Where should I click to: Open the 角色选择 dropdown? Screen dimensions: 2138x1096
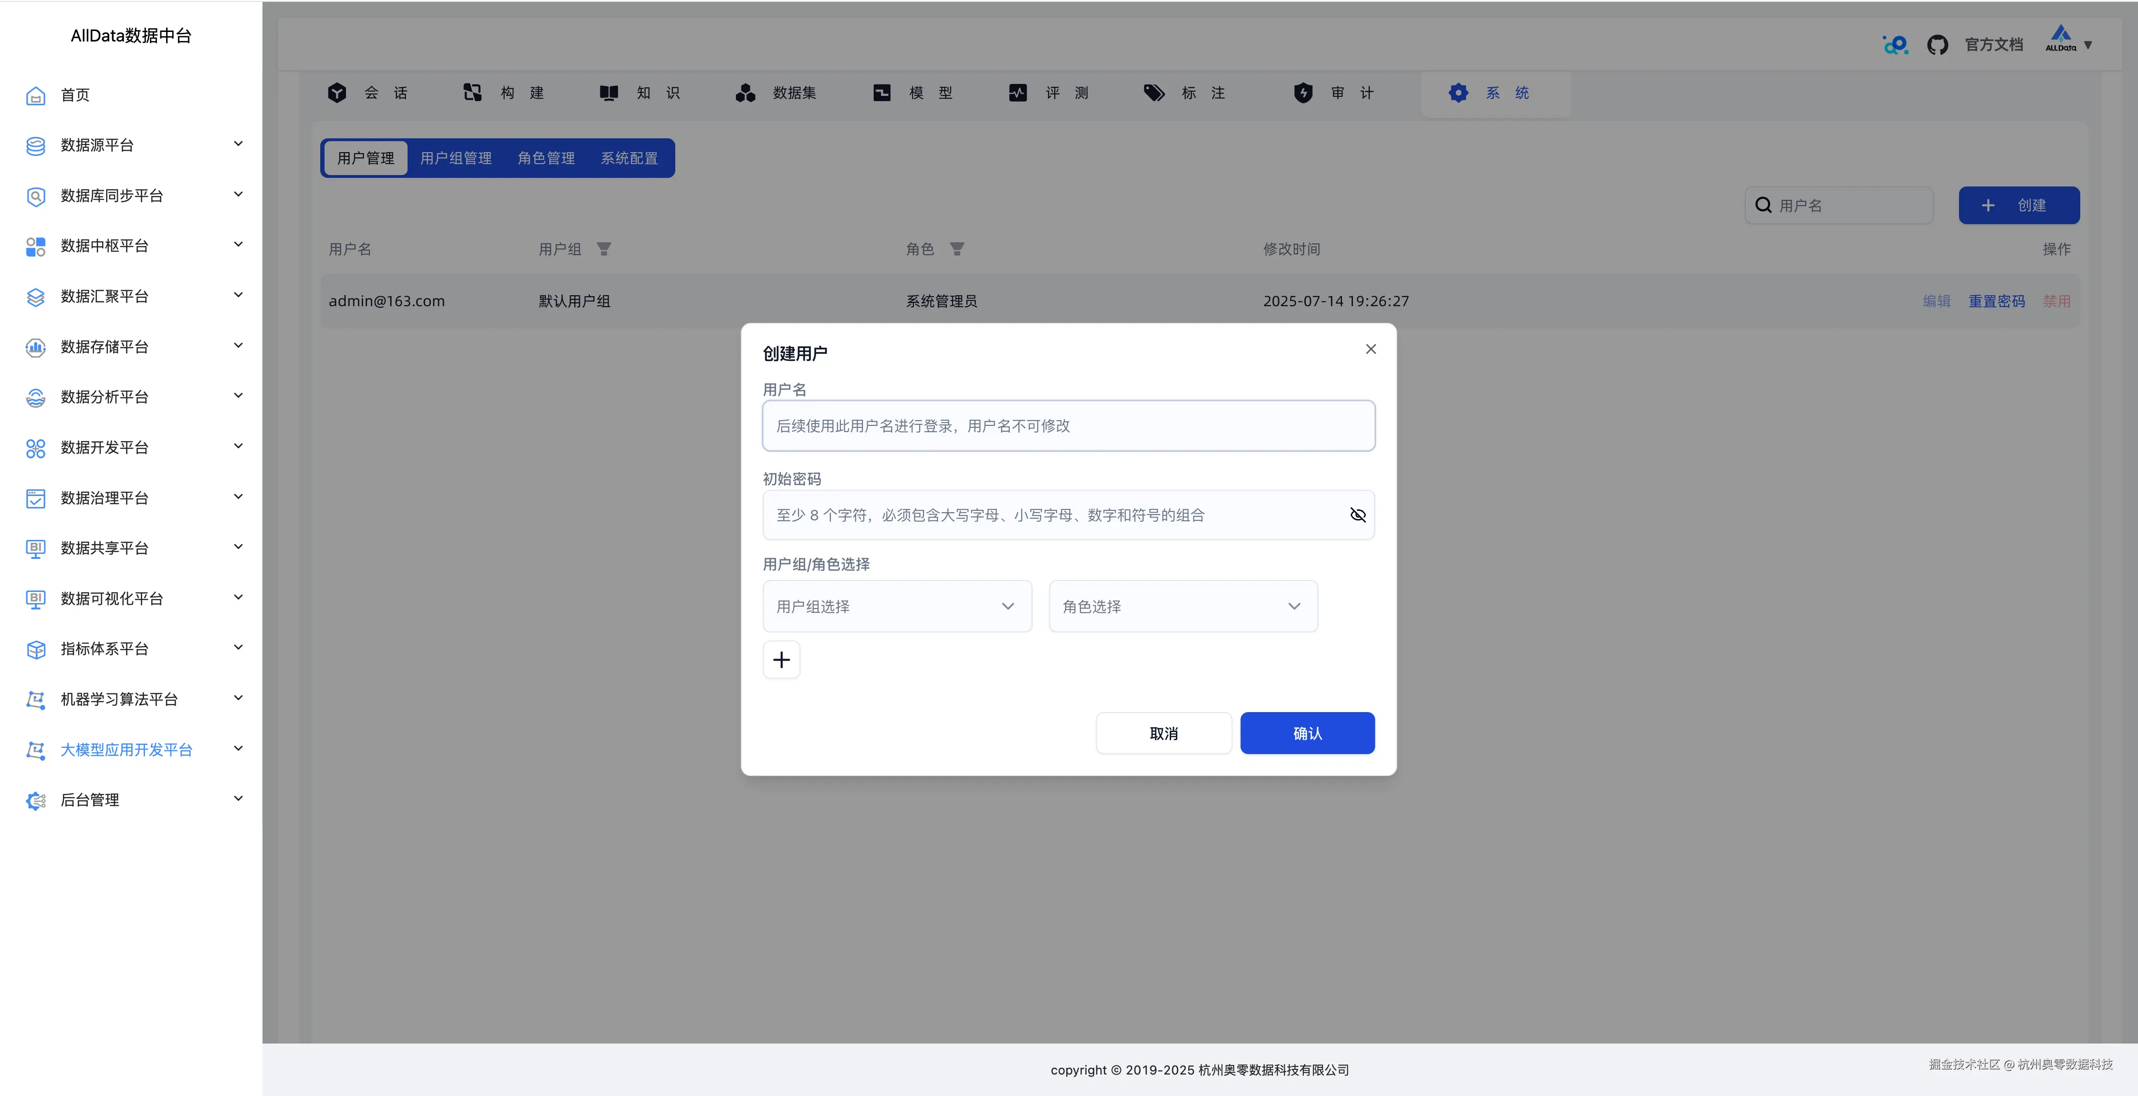[x=1183, y=607]
